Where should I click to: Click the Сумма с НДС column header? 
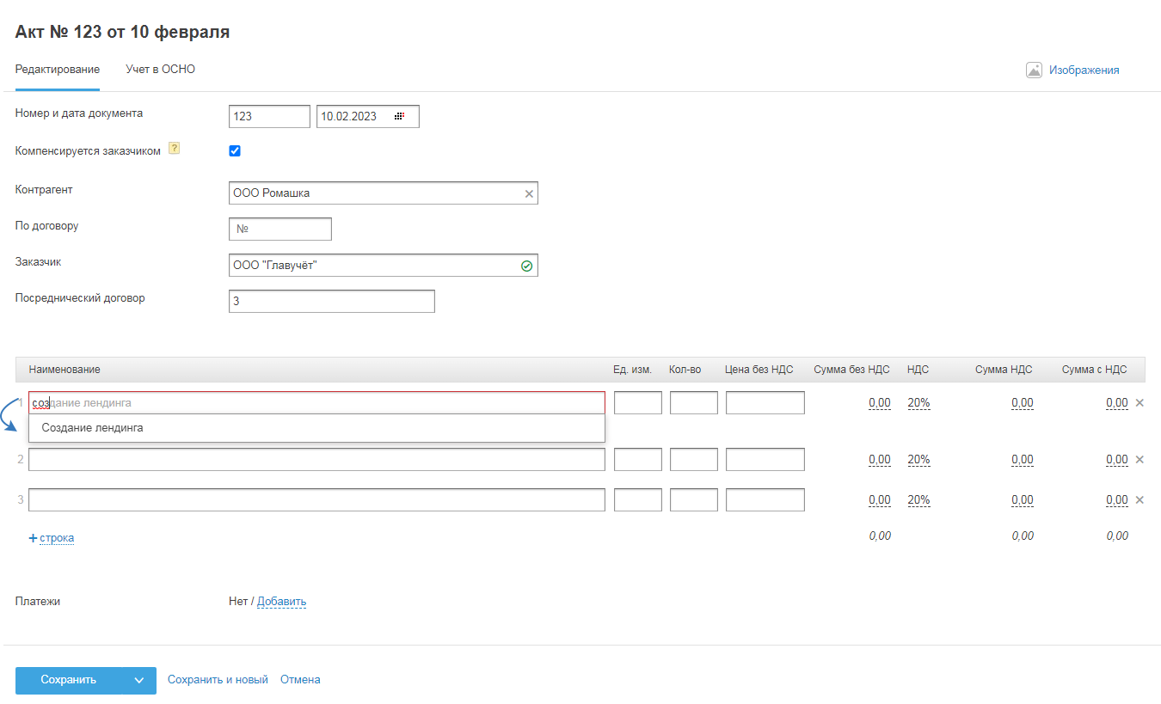click(1094, 370)
